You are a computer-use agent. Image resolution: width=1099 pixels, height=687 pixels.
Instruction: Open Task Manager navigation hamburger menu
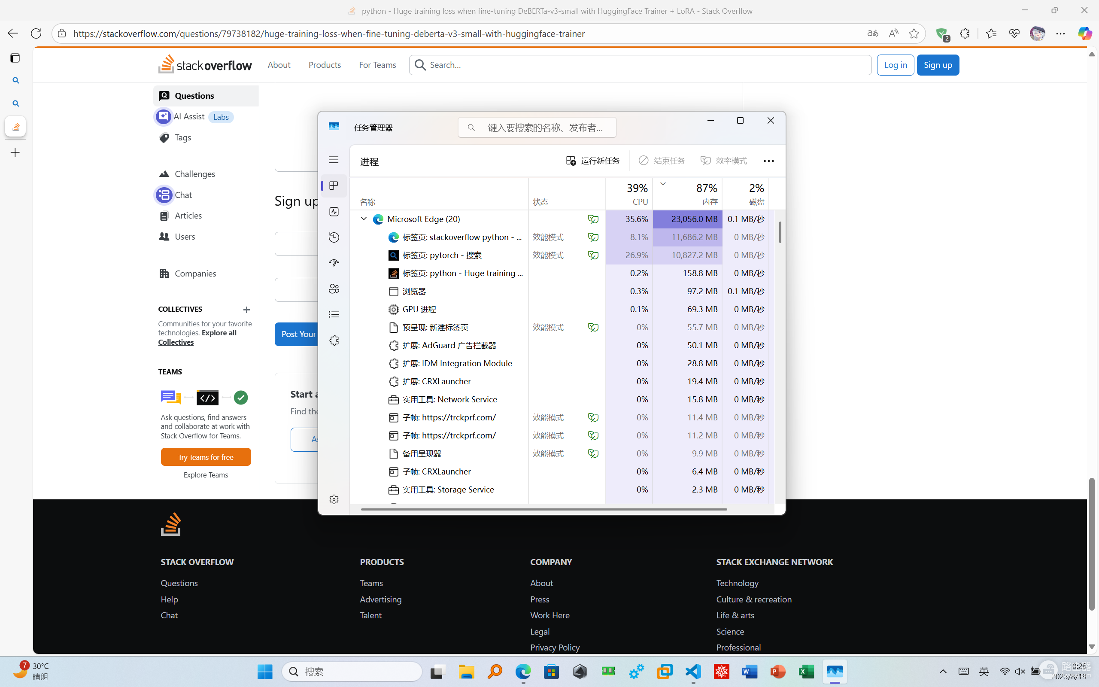[x=334, y=159]
